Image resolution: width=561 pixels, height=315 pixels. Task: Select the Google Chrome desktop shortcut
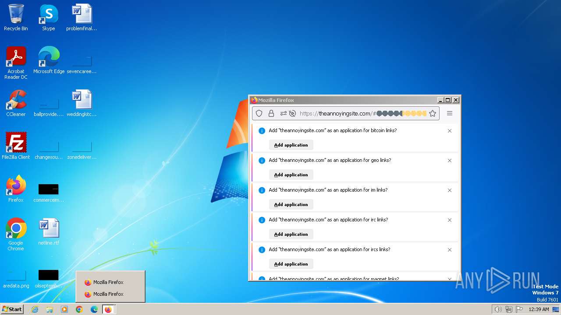[x=16, y=235]
